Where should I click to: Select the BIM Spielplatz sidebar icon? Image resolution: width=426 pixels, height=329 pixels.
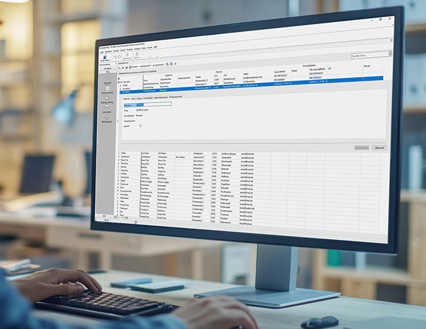(x=106, y=117)
